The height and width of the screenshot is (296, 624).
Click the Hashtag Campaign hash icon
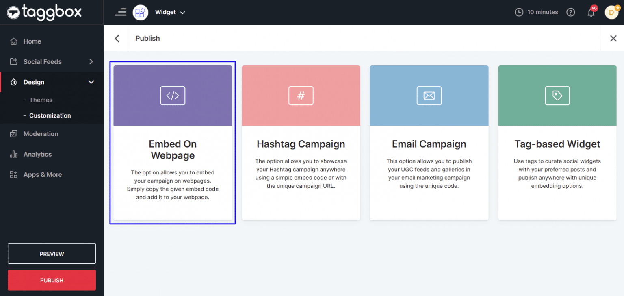coord(301,96)
